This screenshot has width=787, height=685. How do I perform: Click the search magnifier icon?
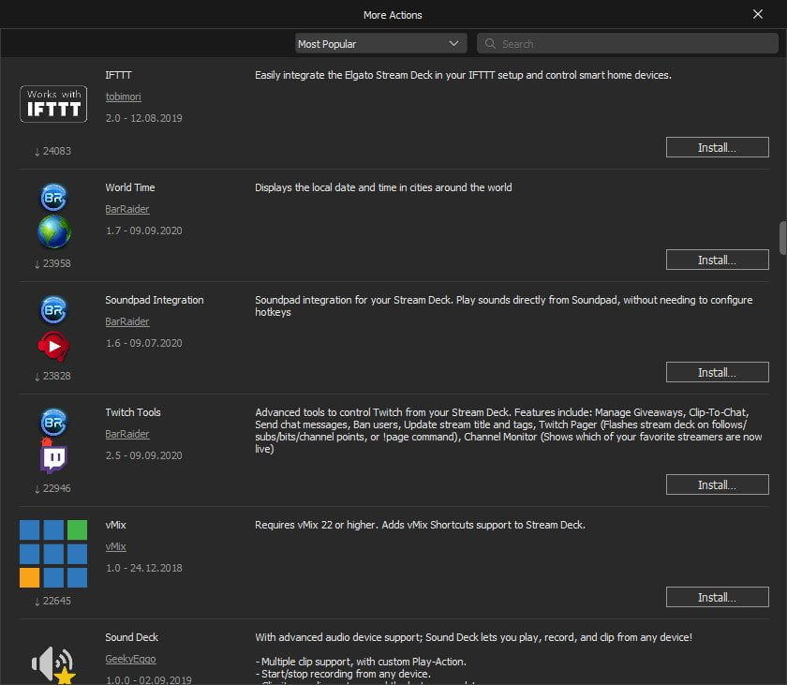490,44
